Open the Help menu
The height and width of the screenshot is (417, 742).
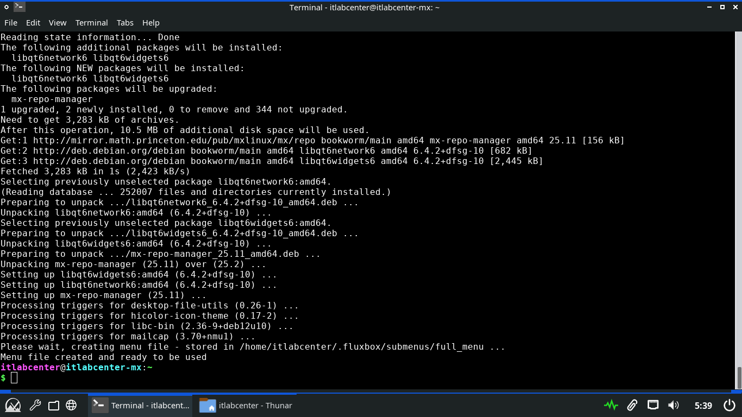(x=151, y=23)
